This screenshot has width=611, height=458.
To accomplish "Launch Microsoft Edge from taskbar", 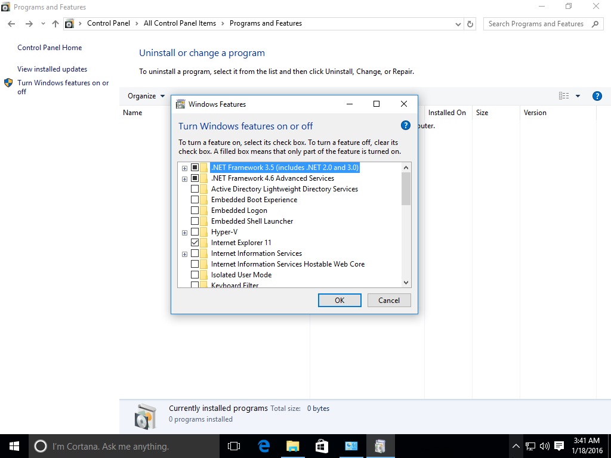I will (264, 446).
